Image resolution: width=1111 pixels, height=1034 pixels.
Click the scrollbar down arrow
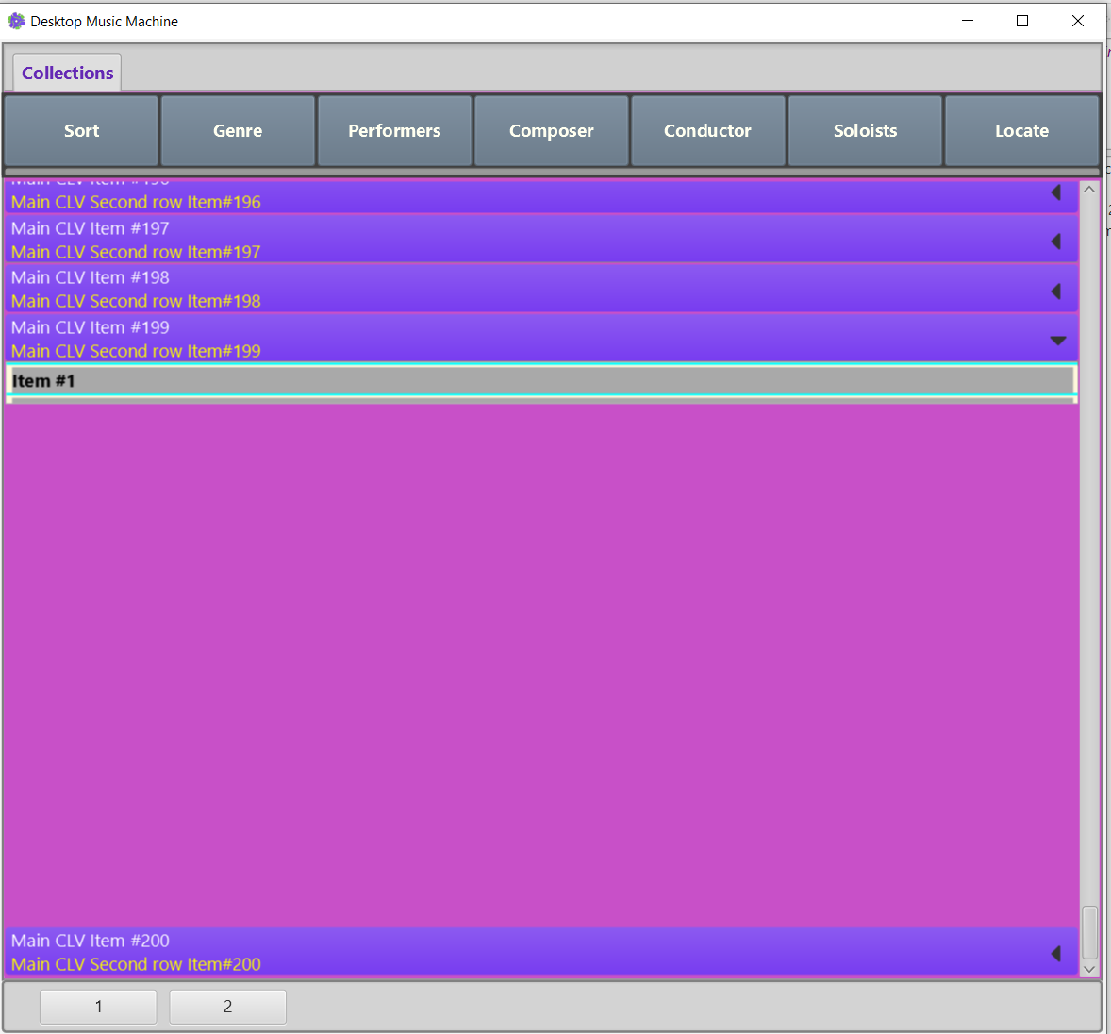point(1089,969)
